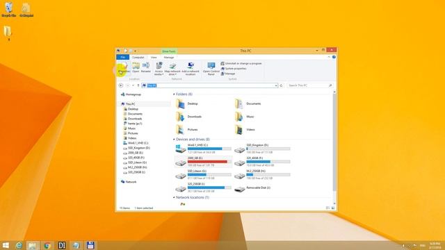Click System properties in the ribbon
The image size is (445, 250).
point(234,69)
